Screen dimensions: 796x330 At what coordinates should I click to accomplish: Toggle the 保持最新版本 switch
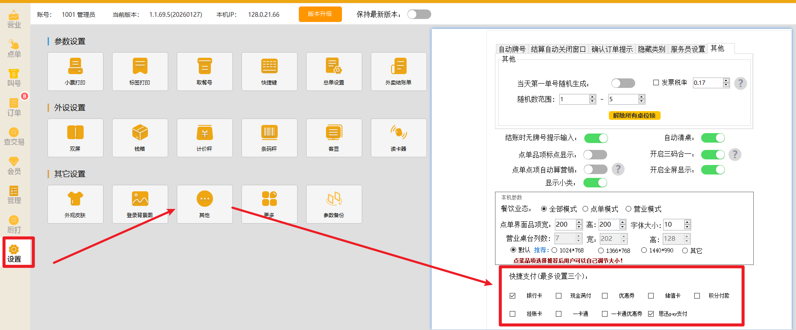tap(419, 14)
